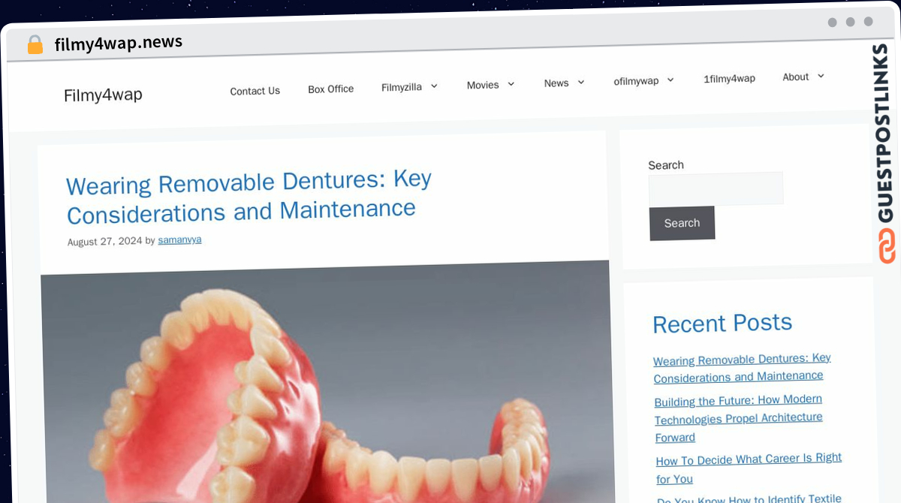The height and width of the screenshot is (503, 901).
Task: Open the Wearing Removable Dentures article title
Action: tap(249, 197)
